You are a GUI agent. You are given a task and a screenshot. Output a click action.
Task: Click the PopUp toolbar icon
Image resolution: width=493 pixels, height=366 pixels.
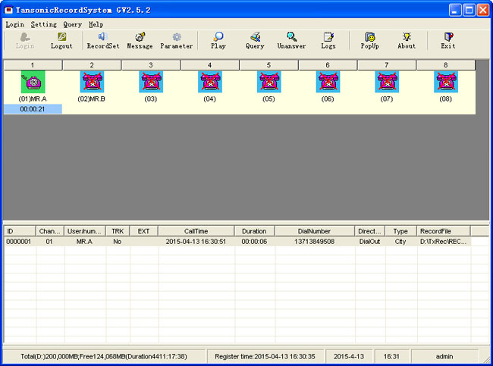click(x=369, y=40)
